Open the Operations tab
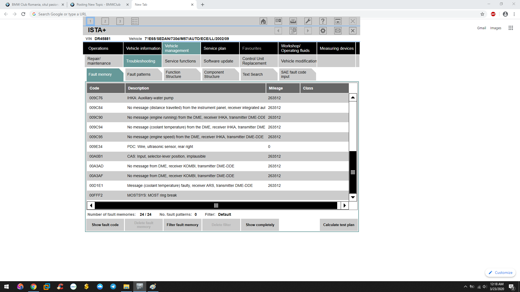 103,48
